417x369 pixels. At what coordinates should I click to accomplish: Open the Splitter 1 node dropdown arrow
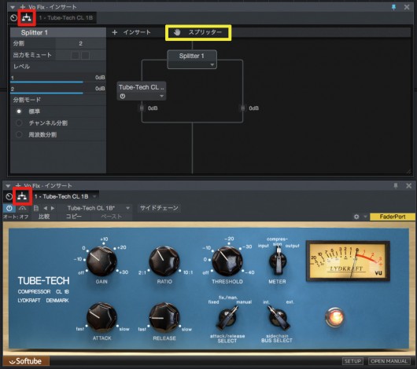(x=212, y=64)
